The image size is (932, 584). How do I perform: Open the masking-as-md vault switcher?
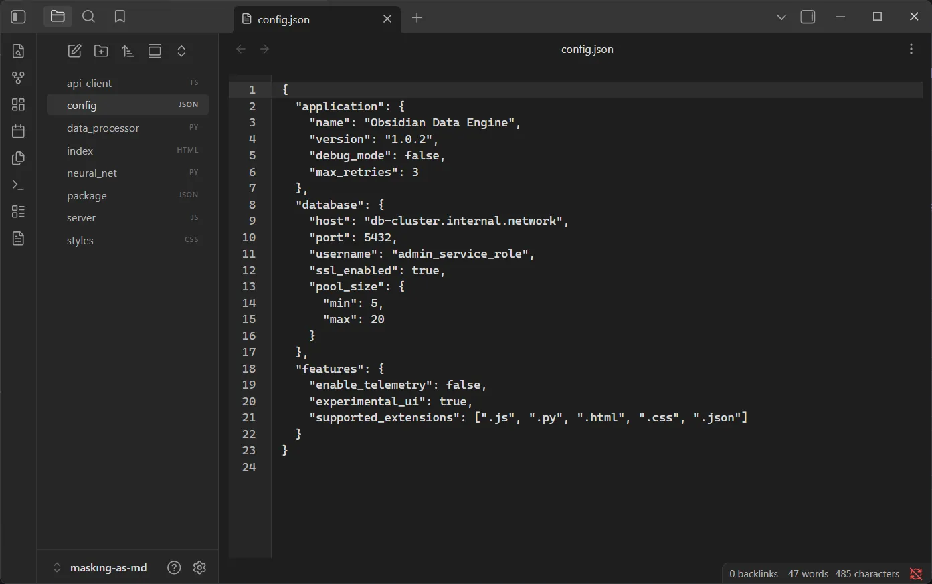coord(100,567)
